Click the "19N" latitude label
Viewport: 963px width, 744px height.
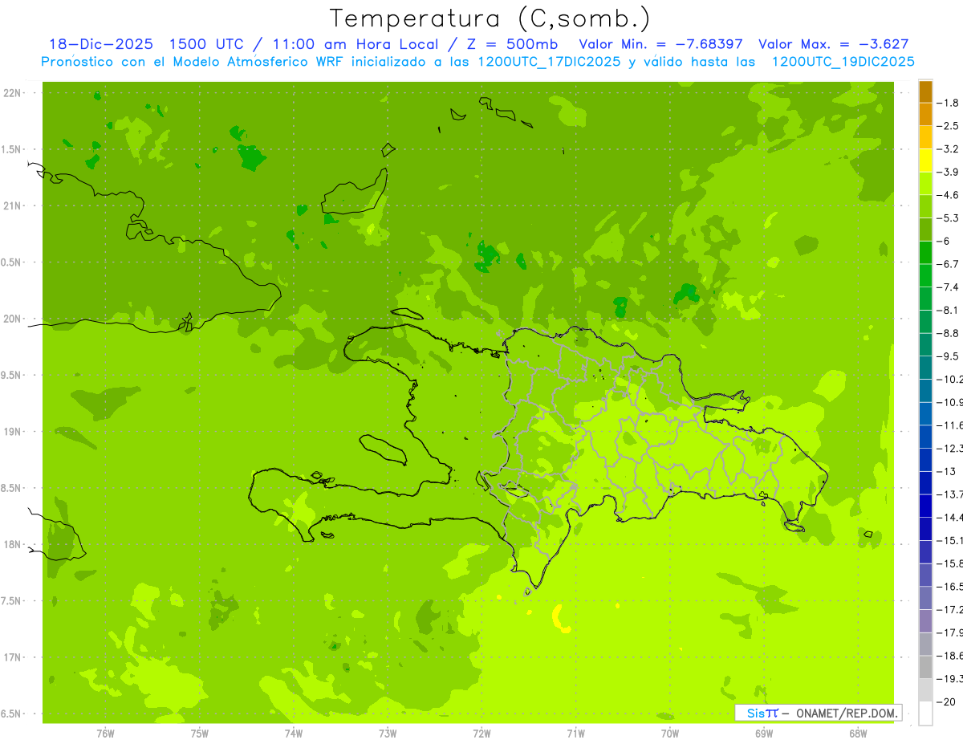[12, 432]
